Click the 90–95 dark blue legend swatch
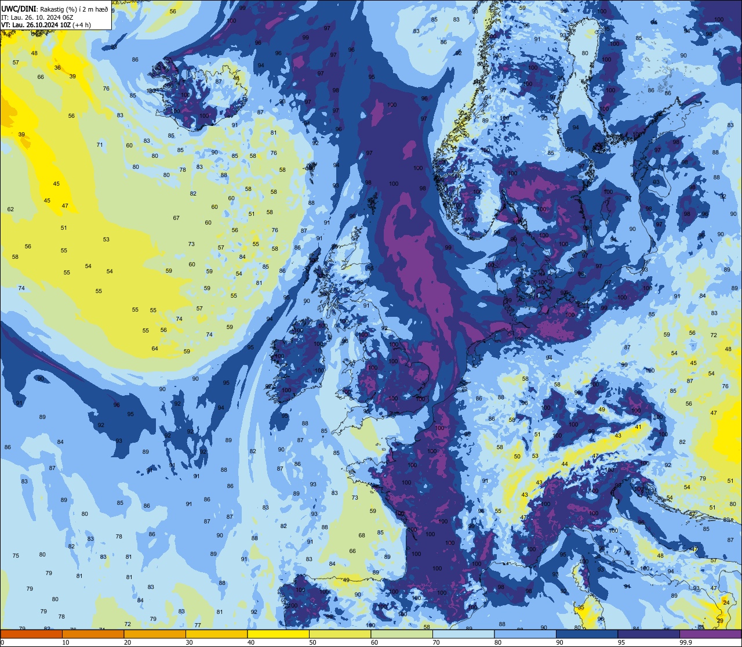The image size is (742, 647). tap(587, 634)
